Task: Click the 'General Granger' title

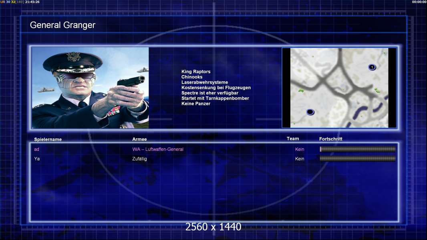Action: pyautogui.click(x=62, y=25)
